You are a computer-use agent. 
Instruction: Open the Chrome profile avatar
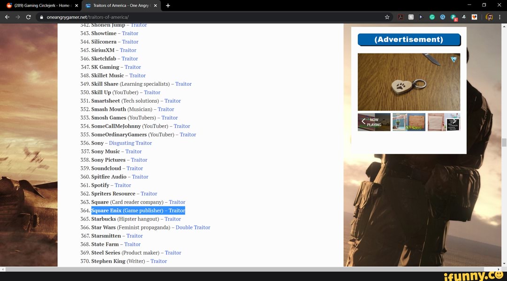point(489,17)
